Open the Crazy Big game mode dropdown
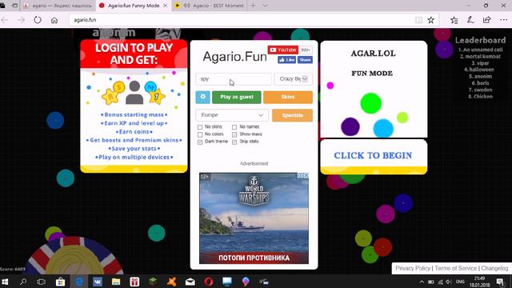 pos(294,78)
